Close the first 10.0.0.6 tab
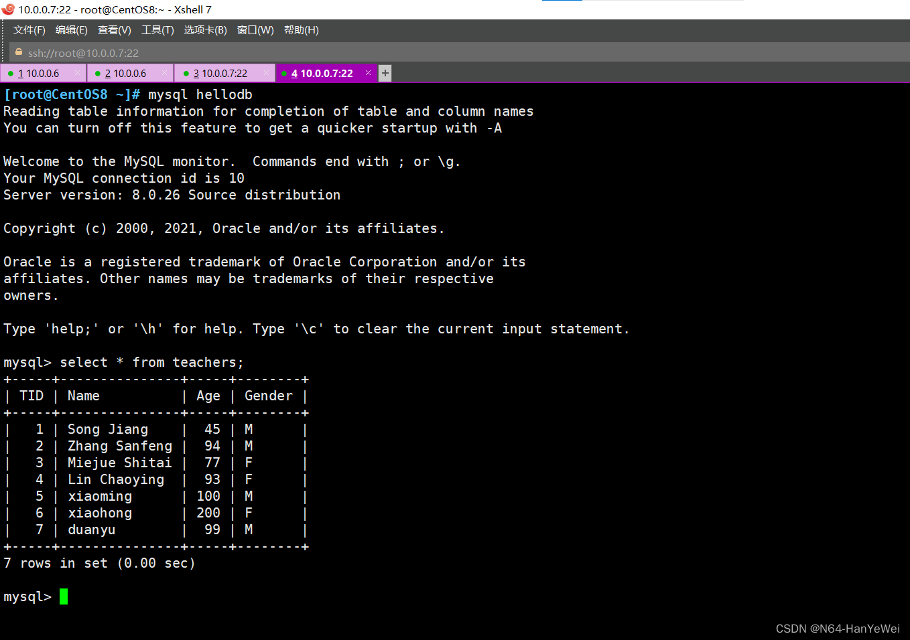This screenshot has height=640, width=910. click(x=78, y=73)
